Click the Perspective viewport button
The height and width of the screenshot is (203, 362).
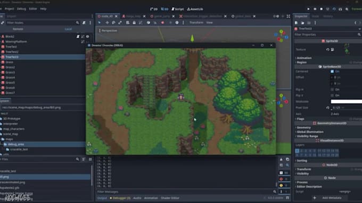click(x=108, y=31)
